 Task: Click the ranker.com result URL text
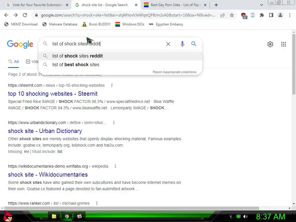point(49,203)
